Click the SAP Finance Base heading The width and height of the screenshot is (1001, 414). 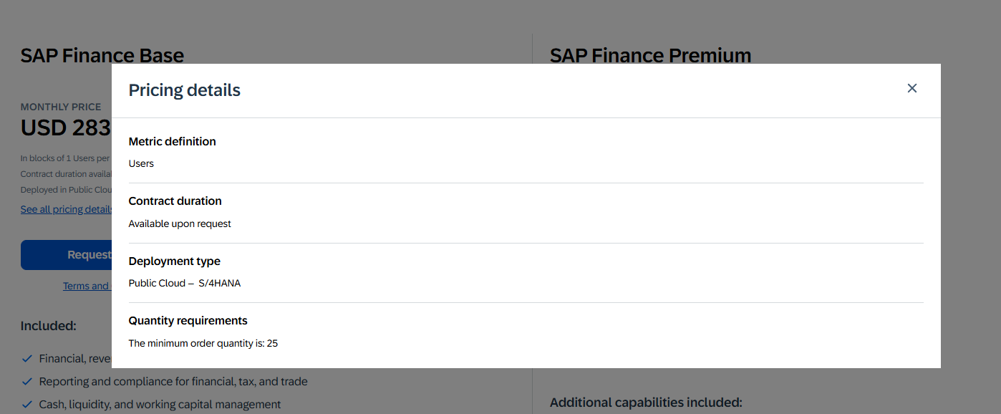pos(102,55)
